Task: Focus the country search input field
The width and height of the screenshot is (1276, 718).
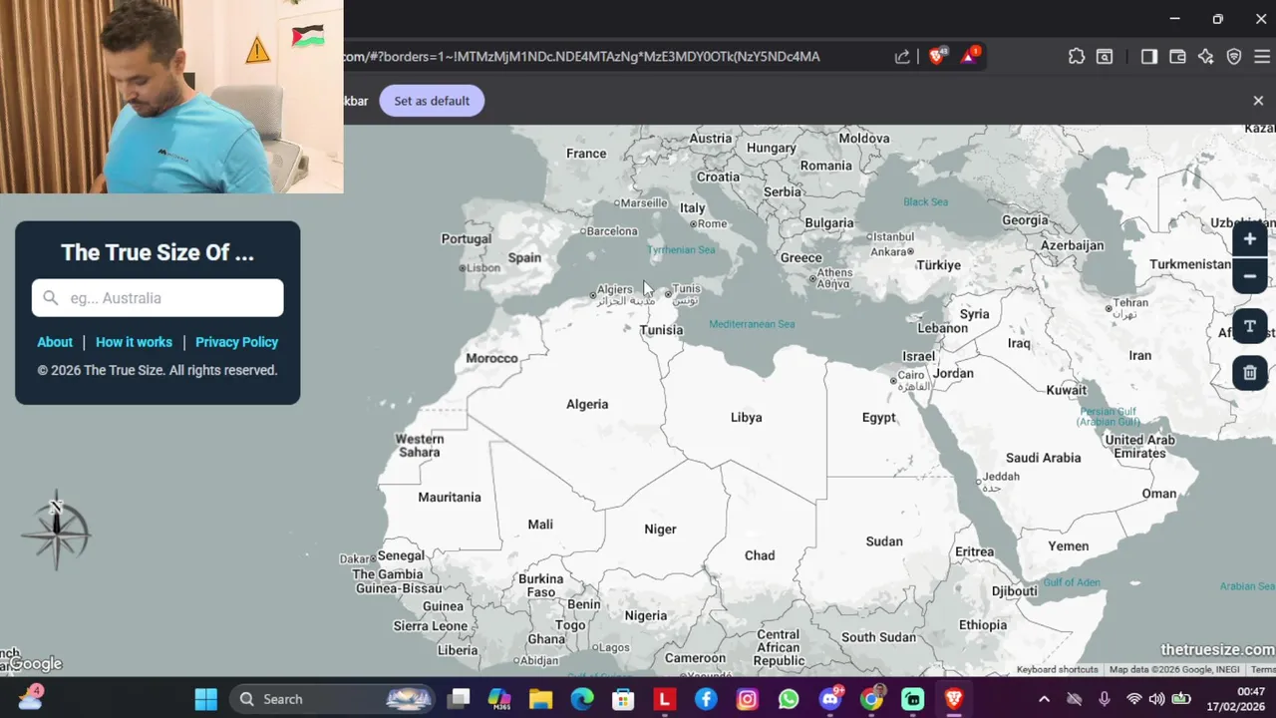Action: [158, 297]
